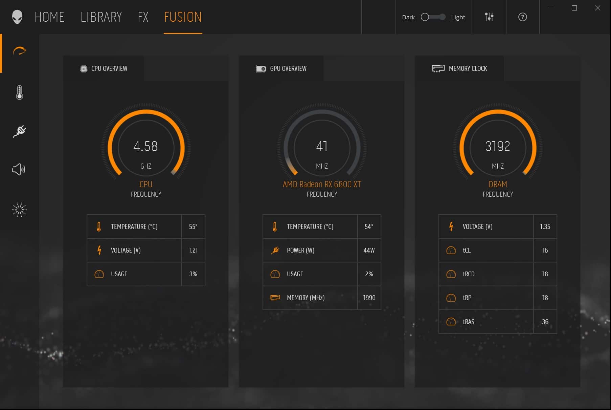Open the Audio speaker sidebar icon

click(x=19, y=169)
